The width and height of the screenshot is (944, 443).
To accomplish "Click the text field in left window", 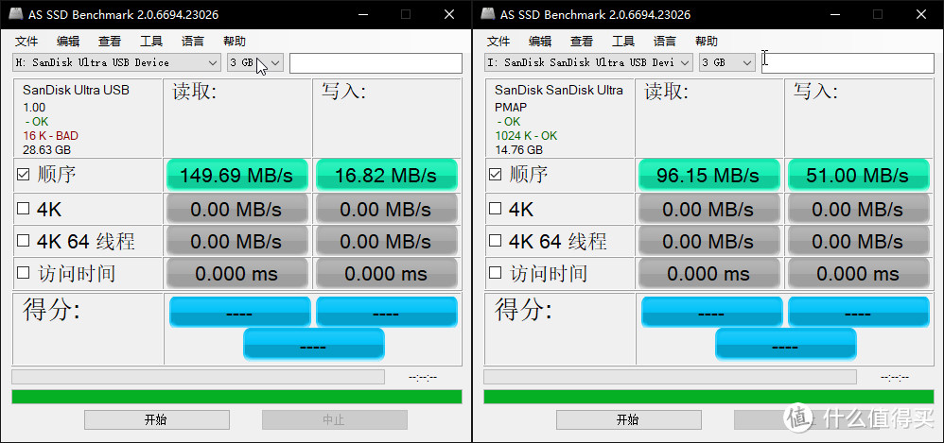I will point(376,63).
